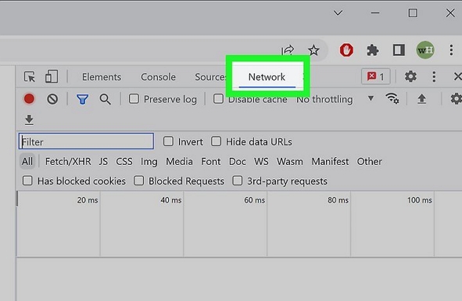Select the All request type filter
The image size is (462, 301).
[27, 161]
